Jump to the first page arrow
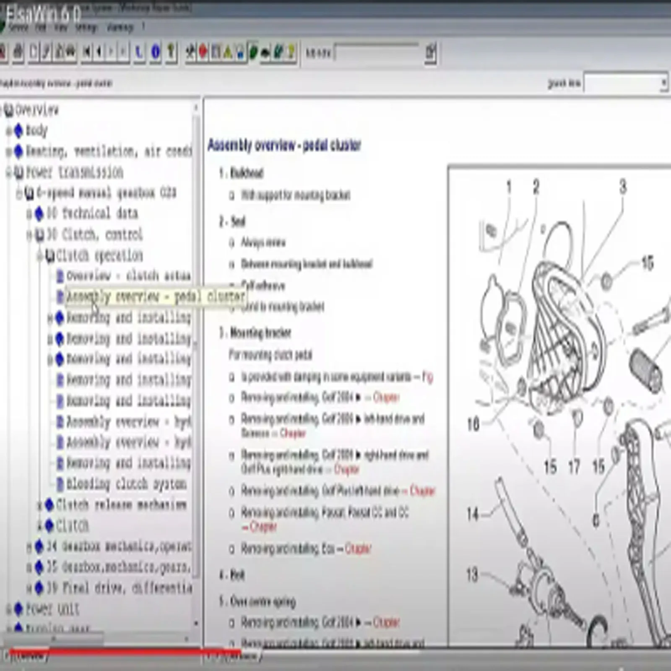 pyautogui.click(x=87, y=52)
